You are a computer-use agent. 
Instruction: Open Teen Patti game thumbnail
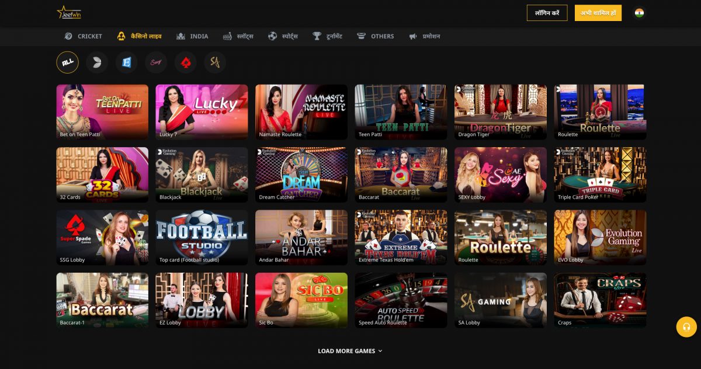[401, 112]
